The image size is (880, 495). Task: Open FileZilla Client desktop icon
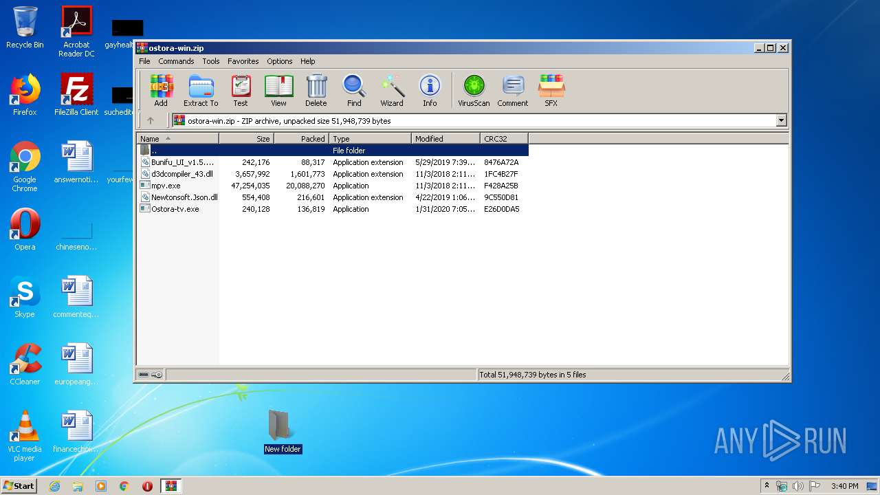pyautogui.click(x=76, y=95)
